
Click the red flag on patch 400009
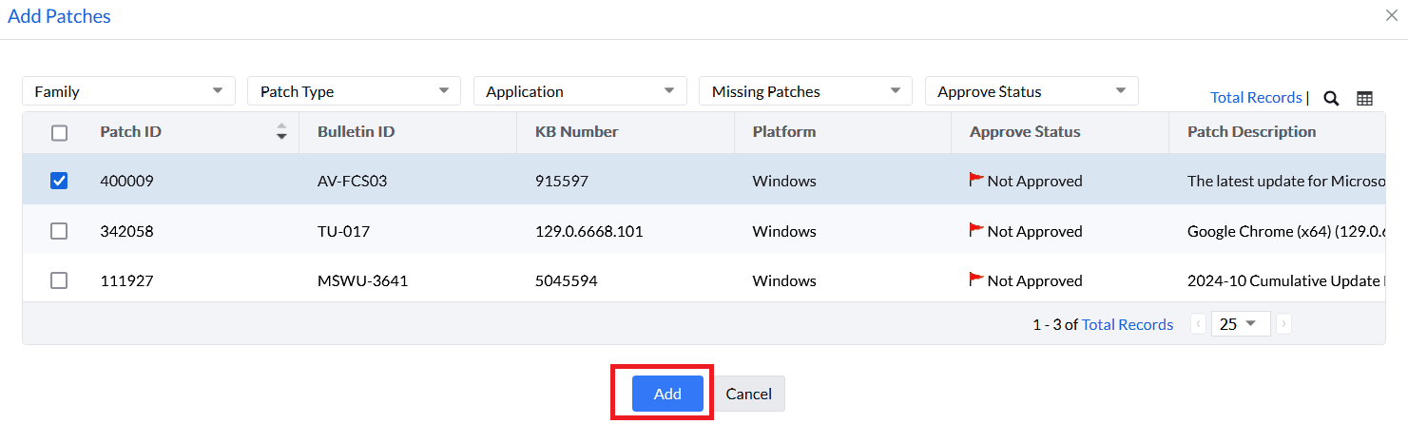(976, 180)
